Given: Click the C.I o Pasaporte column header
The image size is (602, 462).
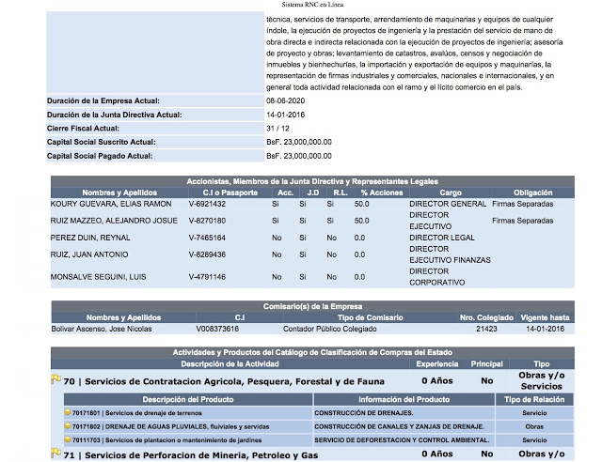Looking at the screenshot, I should (x=230, y=192).
